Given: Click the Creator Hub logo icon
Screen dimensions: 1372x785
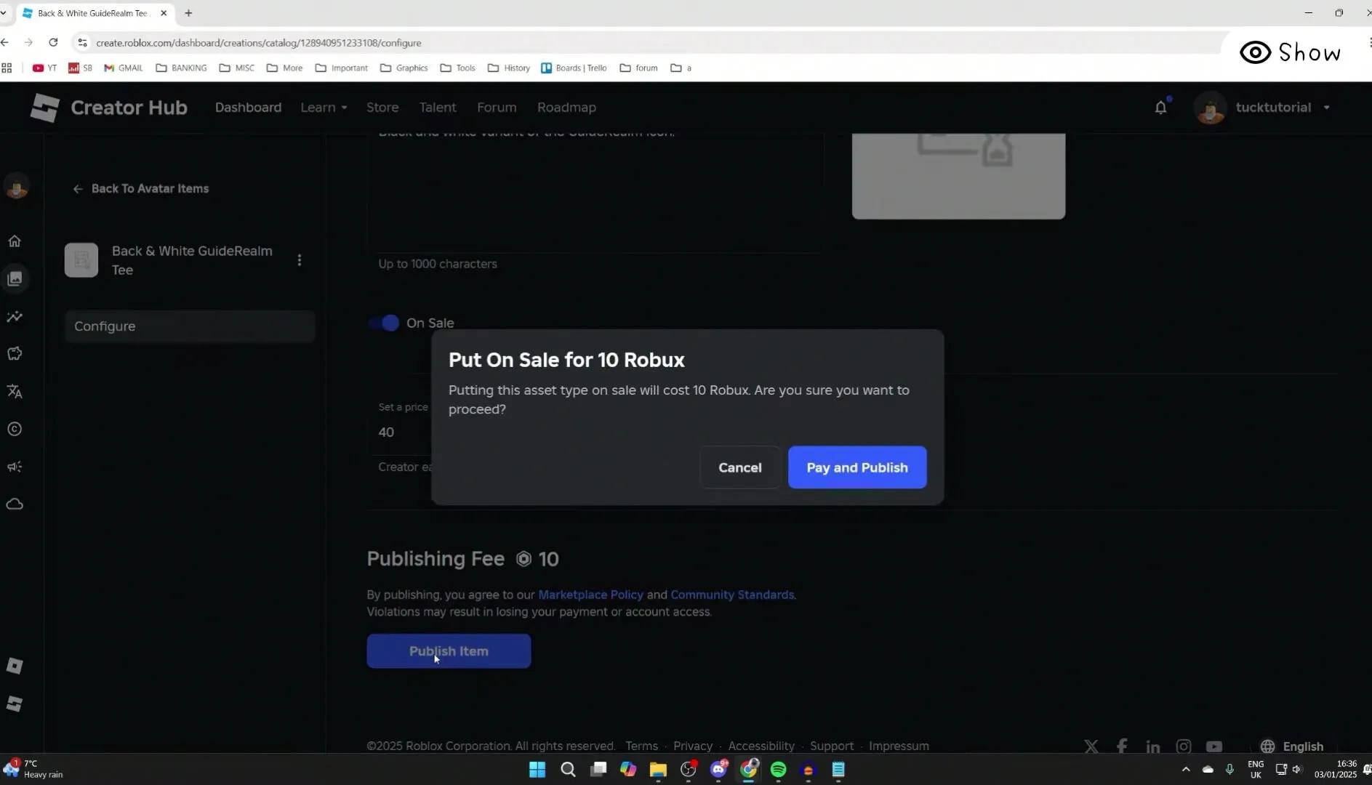Looking at the screenshot, I should tap(44, 108).
